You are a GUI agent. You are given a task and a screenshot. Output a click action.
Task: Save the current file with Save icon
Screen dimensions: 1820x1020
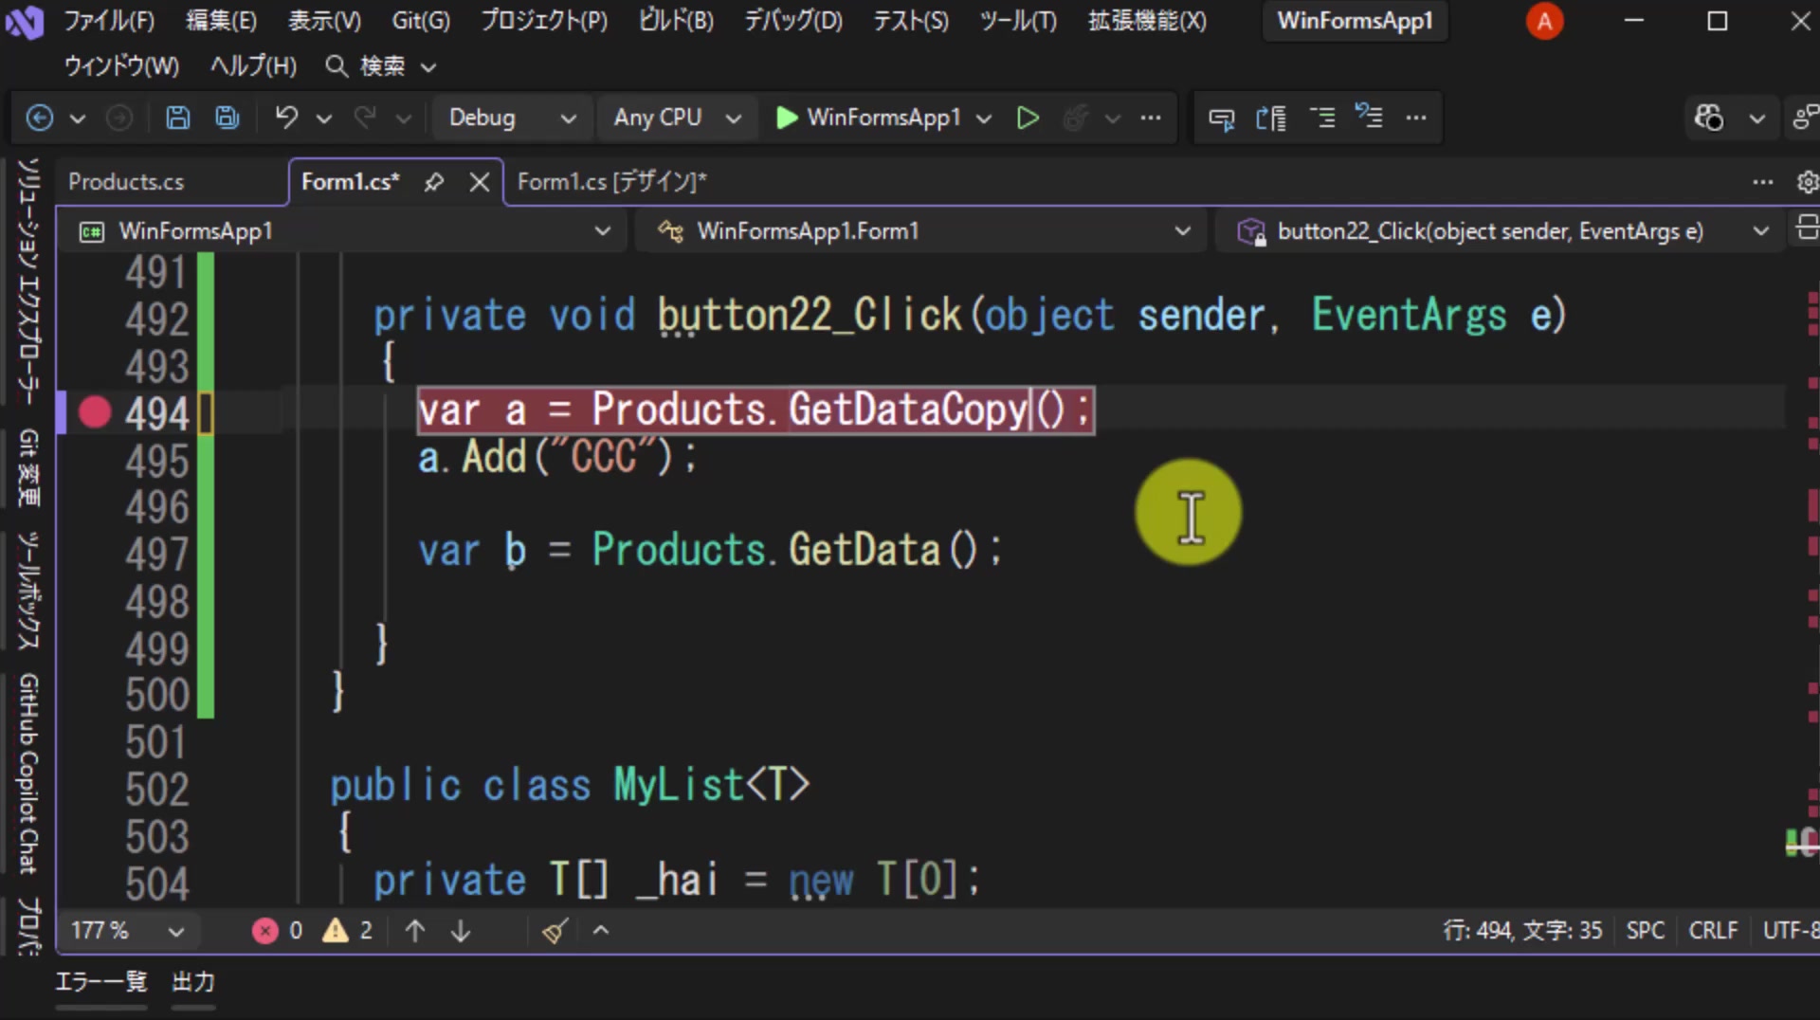178,118
